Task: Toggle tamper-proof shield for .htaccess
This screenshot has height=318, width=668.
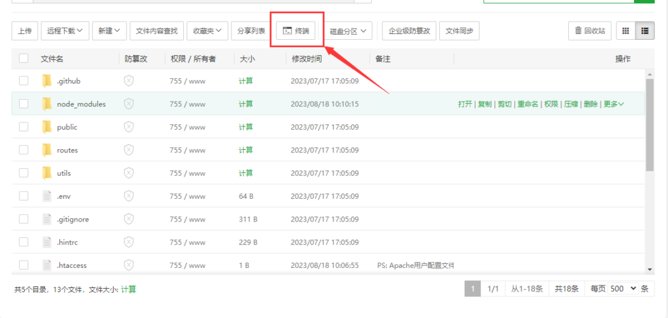Action: [129, 265]
